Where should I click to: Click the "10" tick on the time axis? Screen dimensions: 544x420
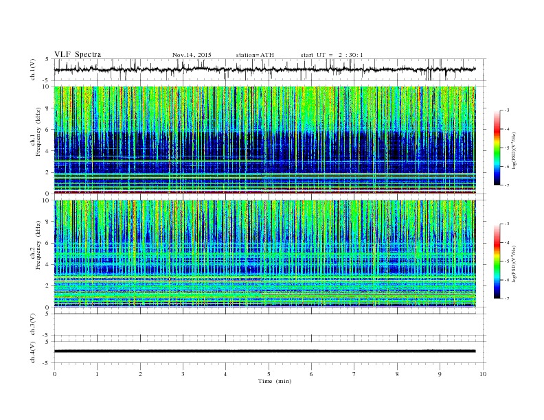pos(483,374)
